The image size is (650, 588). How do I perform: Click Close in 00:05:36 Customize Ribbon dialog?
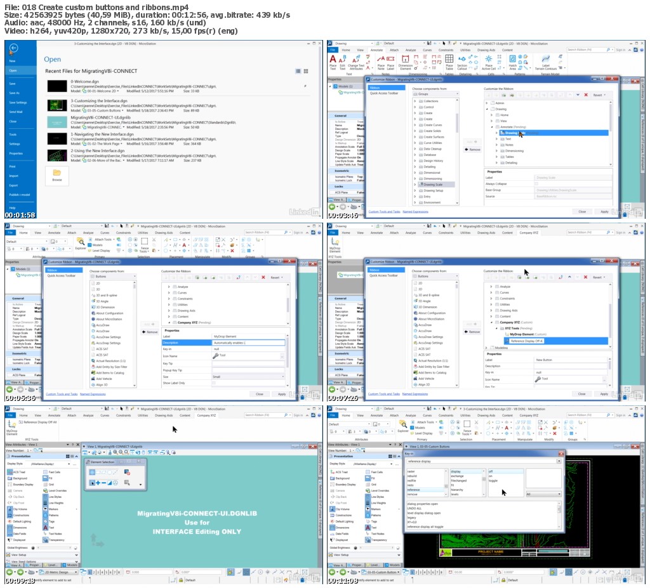260,394
